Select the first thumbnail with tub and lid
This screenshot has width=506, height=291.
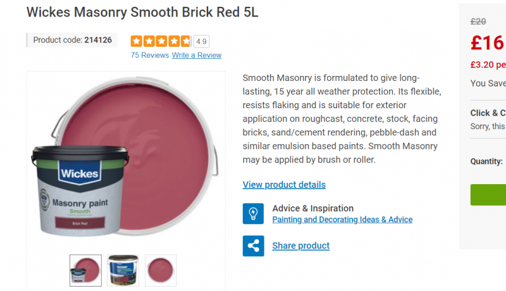point(85,271)
